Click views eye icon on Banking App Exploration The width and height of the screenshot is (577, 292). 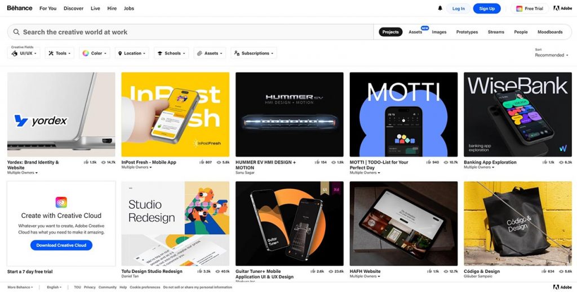click(x=561, y=162)
